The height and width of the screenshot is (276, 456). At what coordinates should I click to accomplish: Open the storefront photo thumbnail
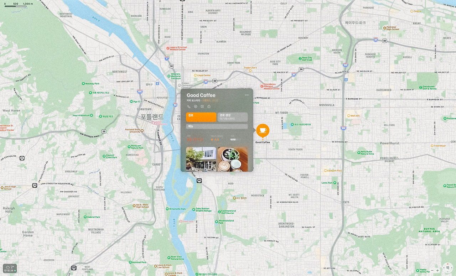(201, 159)
